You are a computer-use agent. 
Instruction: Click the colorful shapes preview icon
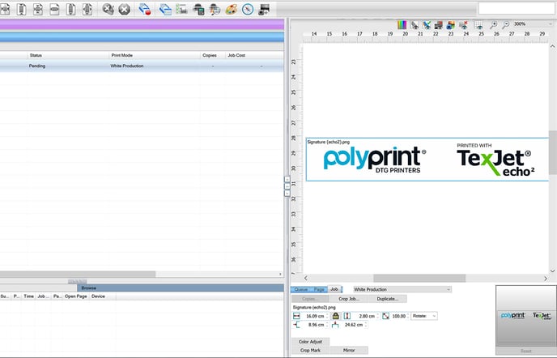pyautogui.click(x=451, y=24)
